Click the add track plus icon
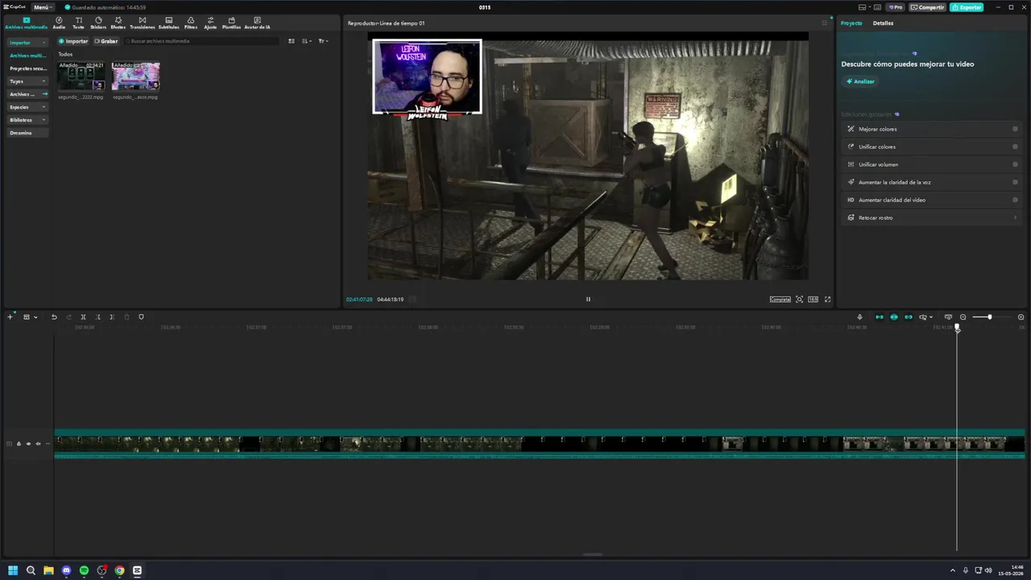 10,317
